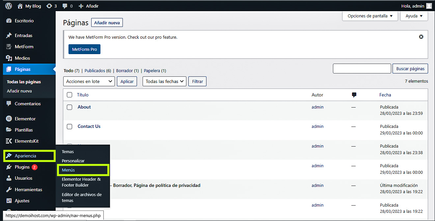
Task: Check the About page checkbox
Action: [69, 107]
